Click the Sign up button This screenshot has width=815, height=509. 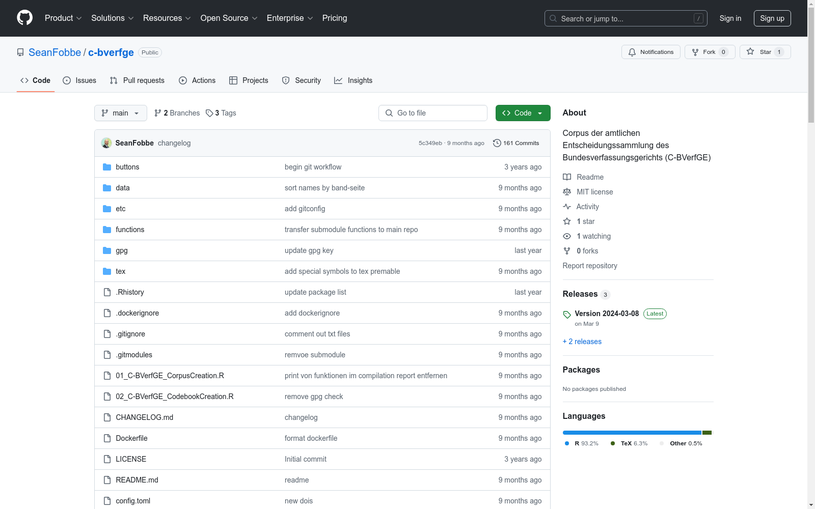click(x=772, y=18)
